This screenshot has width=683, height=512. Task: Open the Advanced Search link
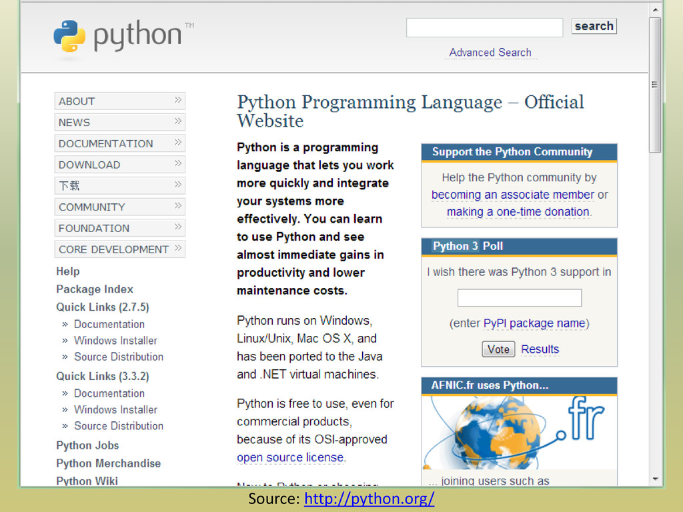pyautogui.click(x=490, y=52)
